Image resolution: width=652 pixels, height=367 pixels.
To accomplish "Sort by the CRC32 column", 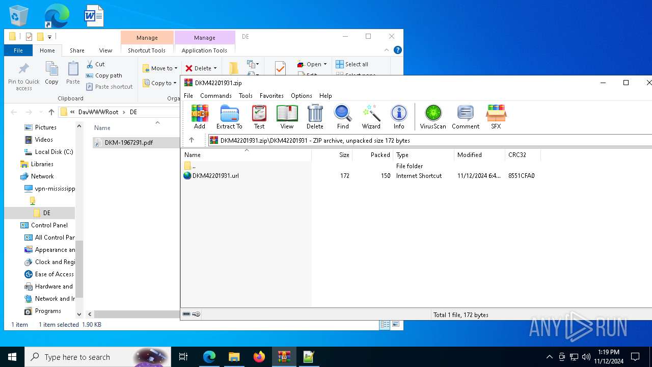I will coord(523,155).
